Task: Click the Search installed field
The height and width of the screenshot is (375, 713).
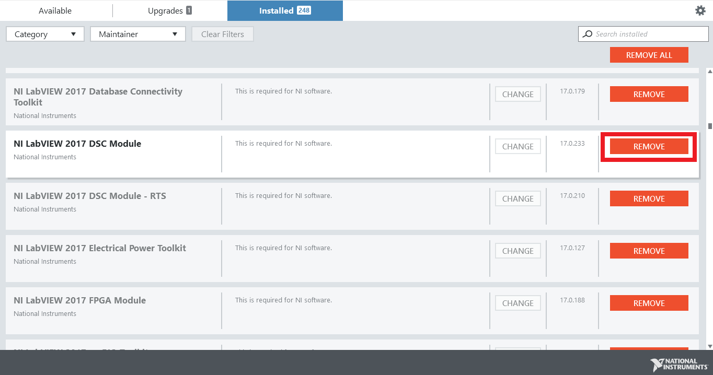Action: pos(643,34)
